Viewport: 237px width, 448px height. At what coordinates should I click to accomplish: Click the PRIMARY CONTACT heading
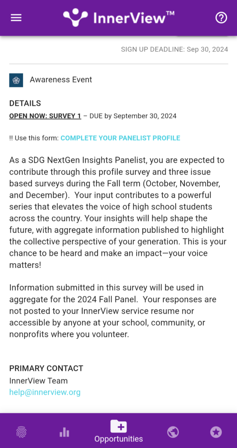[x=46, y=368]
